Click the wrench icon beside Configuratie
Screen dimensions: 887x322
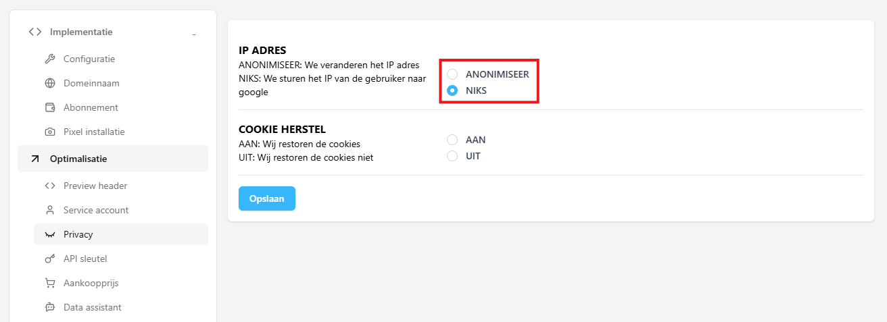49,59
